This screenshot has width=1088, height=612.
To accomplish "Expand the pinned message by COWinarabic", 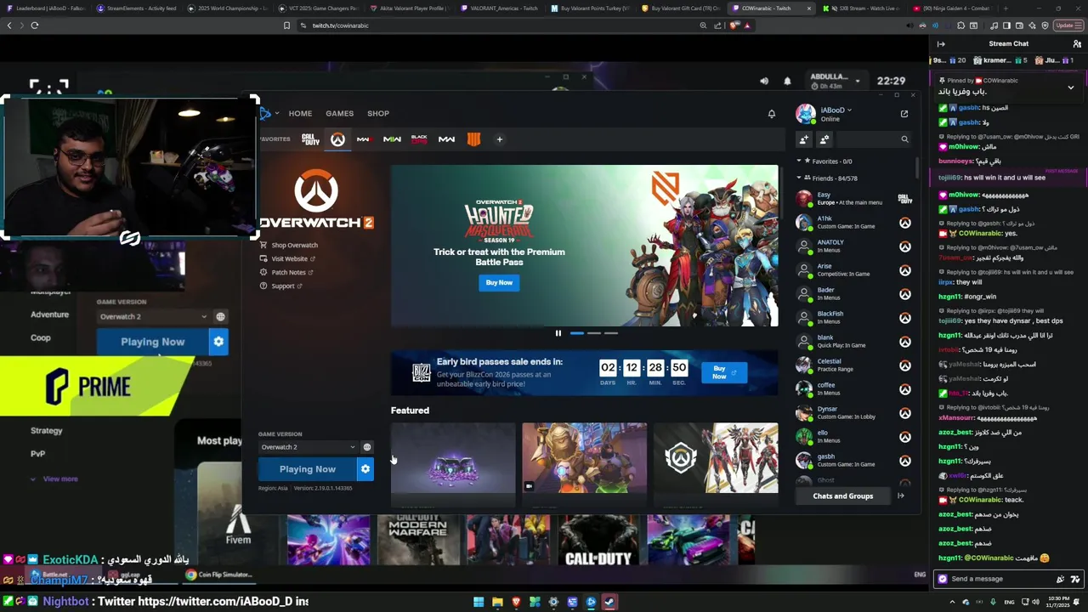I will pyautogui.click(x=1070, y=88).
